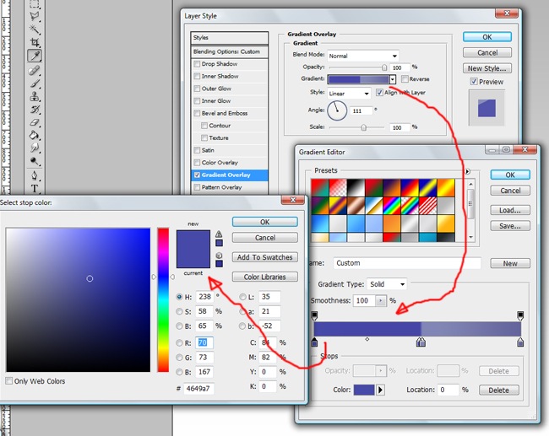Select the Magic Wand tool
549x436 pixels.
pyautogui.click(x=35, y=29)
